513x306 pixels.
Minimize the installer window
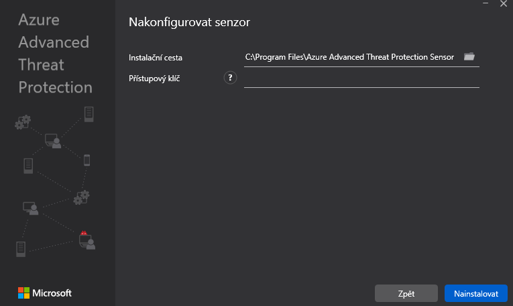click(x=485, y=4)
